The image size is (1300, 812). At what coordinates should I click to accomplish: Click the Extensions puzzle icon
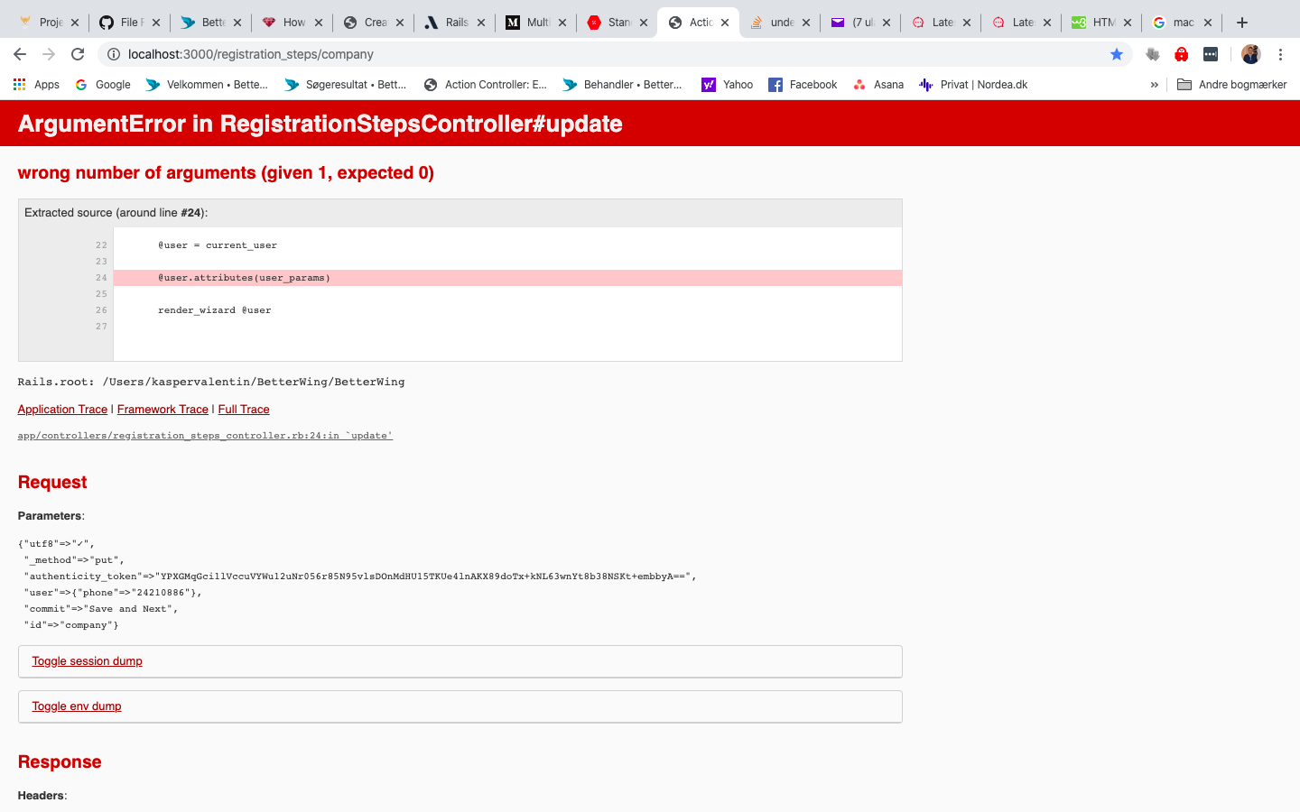1153,54
